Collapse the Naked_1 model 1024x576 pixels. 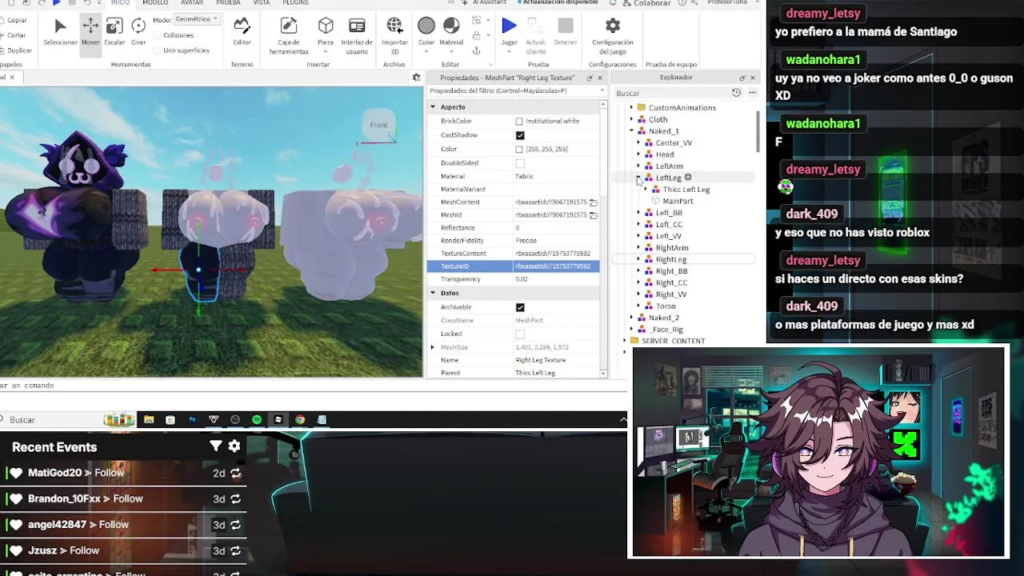[x=631, y=131]
